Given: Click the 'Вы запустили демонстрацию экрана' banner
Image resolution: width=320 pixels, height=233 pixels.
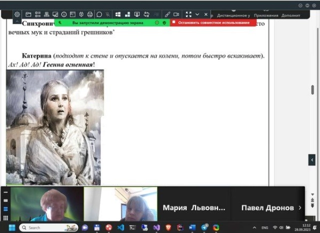Looking at the screenshot, I should [107, 23].
